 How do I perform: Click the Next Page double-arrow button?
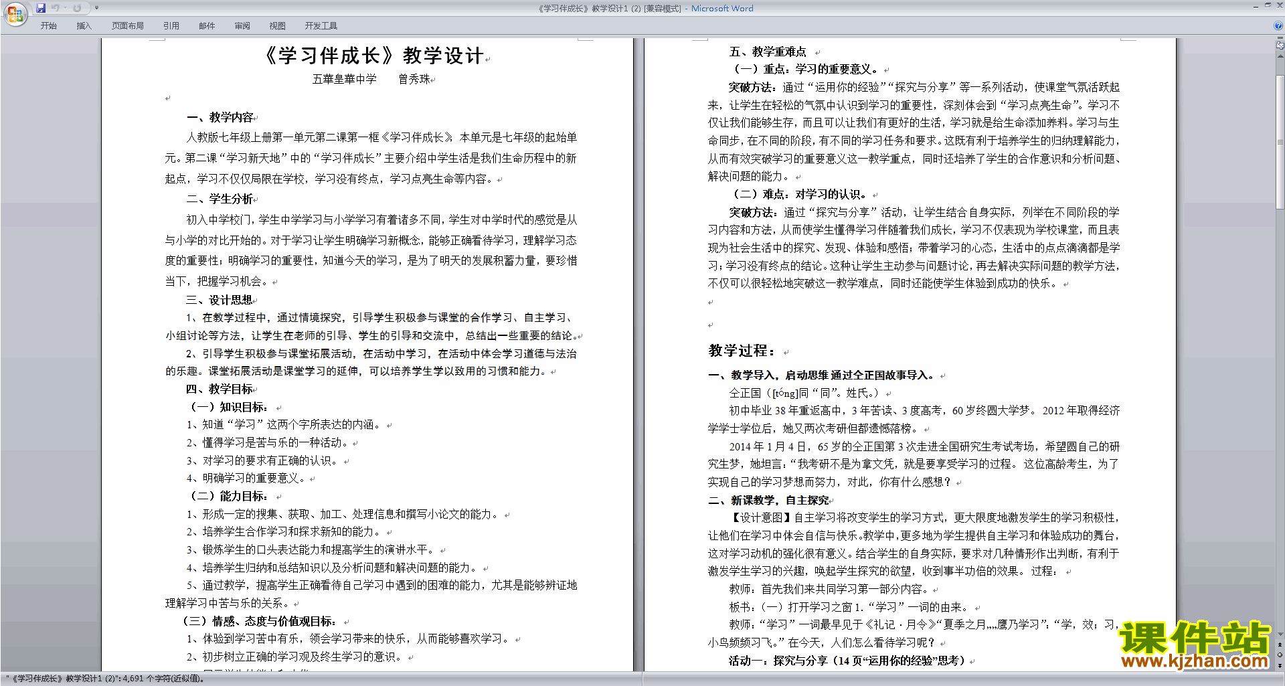[1280, 665]
